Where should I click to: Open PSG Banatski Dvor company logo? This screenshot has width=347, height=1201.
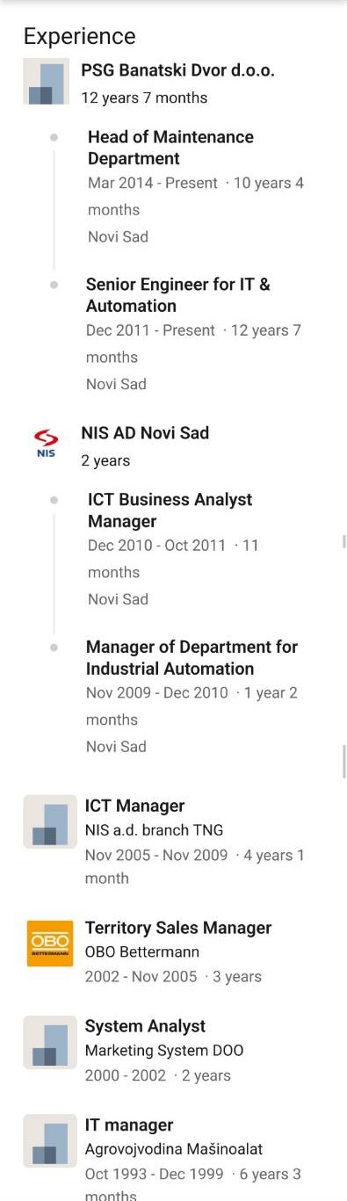[46, 82]
